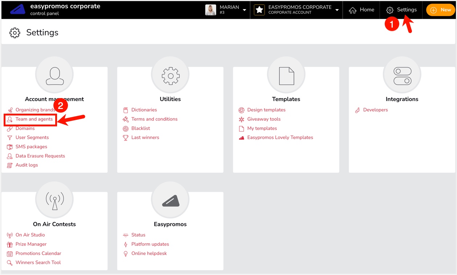Click the link icon beside Domains
The width and height of the screenshot is (457, 275).
point(10,129)
